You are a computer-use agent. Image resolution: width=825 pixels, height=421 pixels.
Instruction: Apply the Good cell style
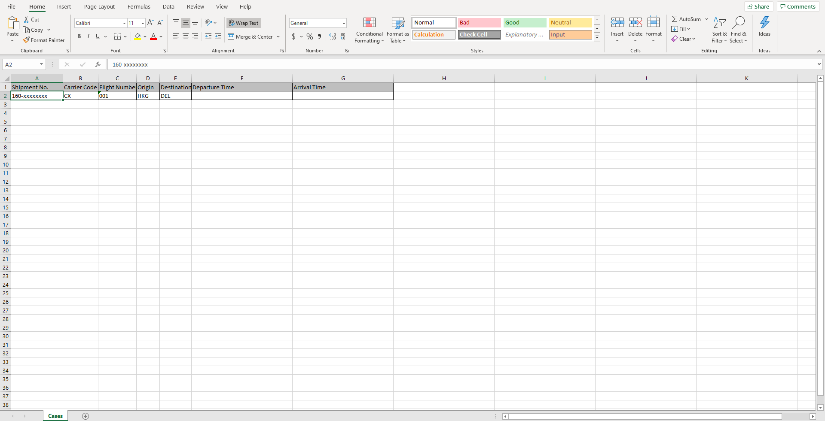(525, 23)
